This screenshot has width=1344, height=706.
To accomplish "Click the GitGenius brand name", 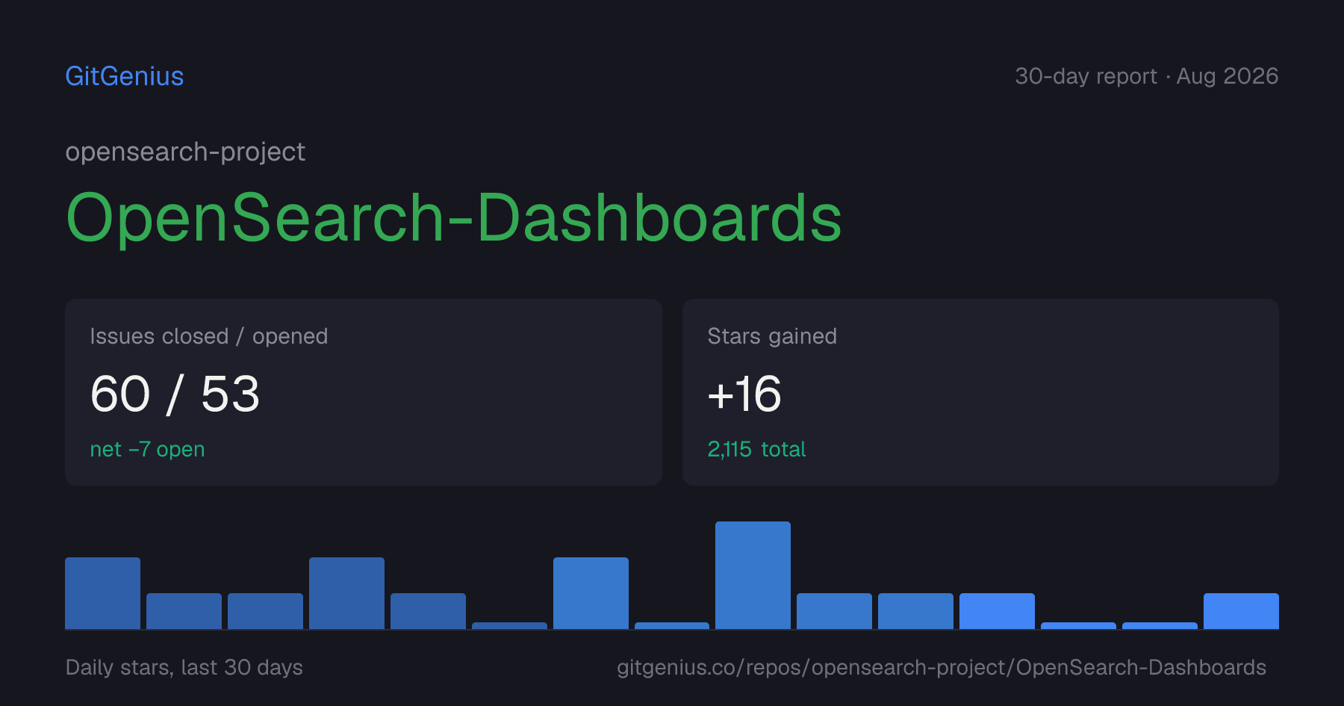I will click(x=125, y=76).
